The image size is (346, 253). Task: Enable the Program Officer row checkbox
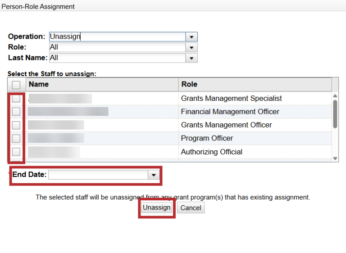[x=16, y=138]
